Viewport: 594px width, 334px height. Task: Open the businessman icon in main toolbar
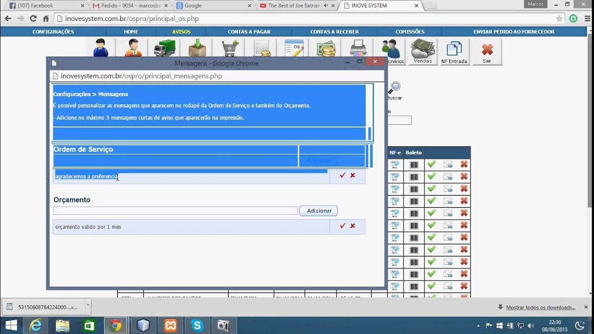133,48
